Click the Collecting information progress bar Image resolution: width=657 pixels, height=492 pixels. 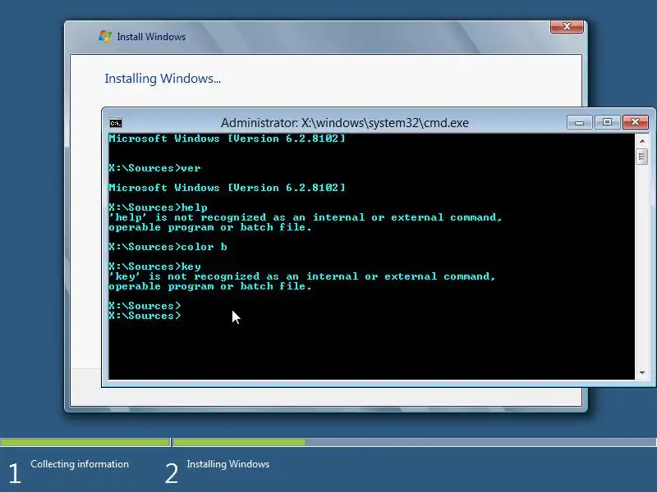[x=85, y=442]
